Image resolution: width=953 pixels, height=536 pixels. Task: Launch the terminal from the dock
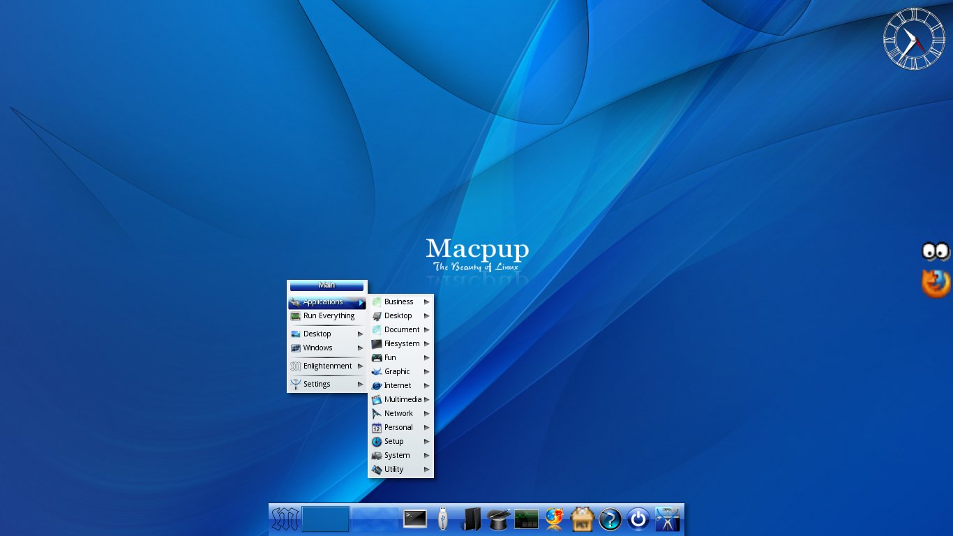(x=415, y=519)
